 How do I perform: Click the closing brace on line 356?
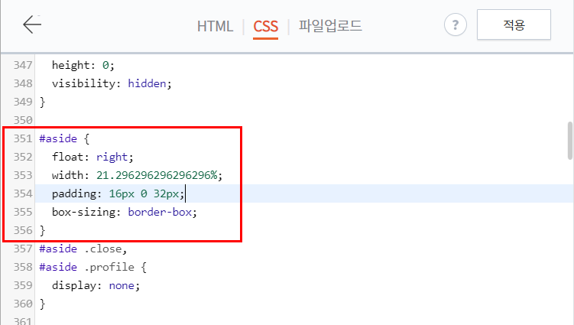point(42,230)
